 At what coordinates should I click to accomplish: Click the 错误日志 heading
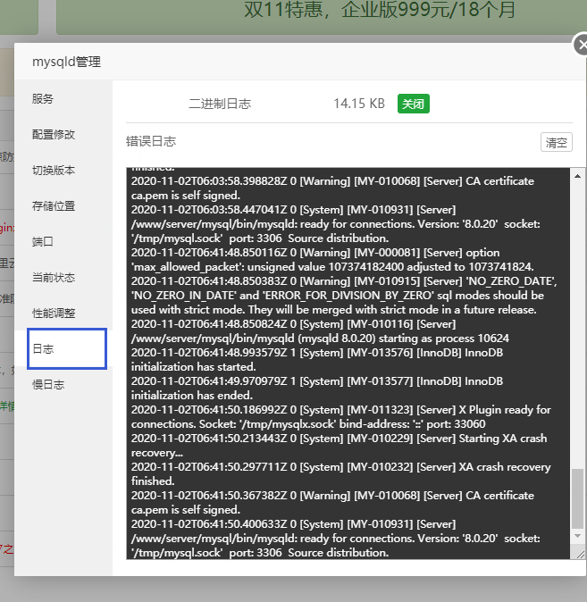(151, 141)
